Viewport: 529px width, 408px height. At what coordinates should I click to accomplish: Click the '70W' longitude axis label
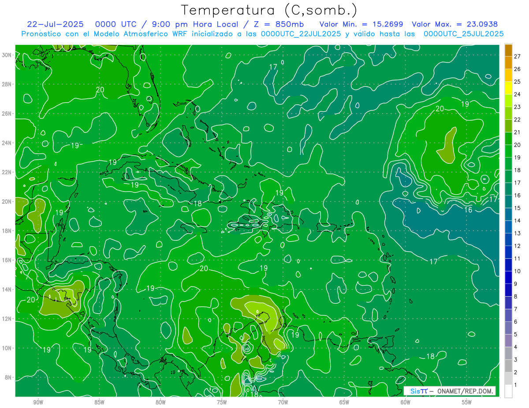click(283, 402)
